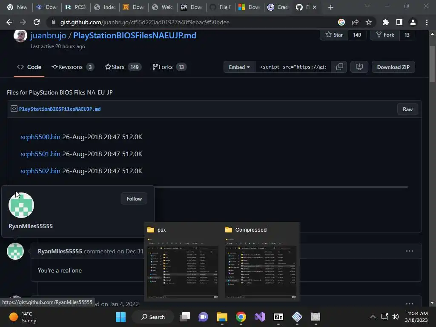The width and height of the screenshot is (436, 327).
Task: Open the Revisions tab
Action: tap(73, 67)
